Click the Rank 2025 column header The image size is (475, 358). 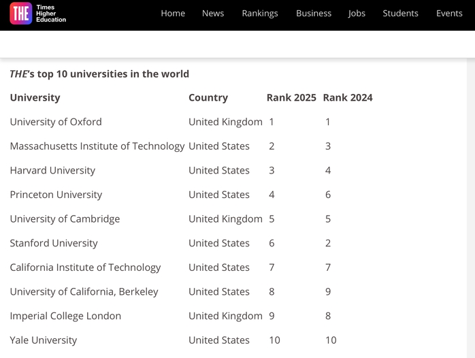tap(291, 97)
